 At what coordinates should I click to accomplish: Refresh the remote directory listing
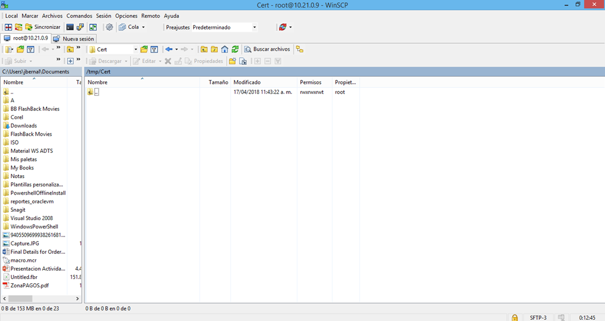pyautogui.click(x=235, y=50)
